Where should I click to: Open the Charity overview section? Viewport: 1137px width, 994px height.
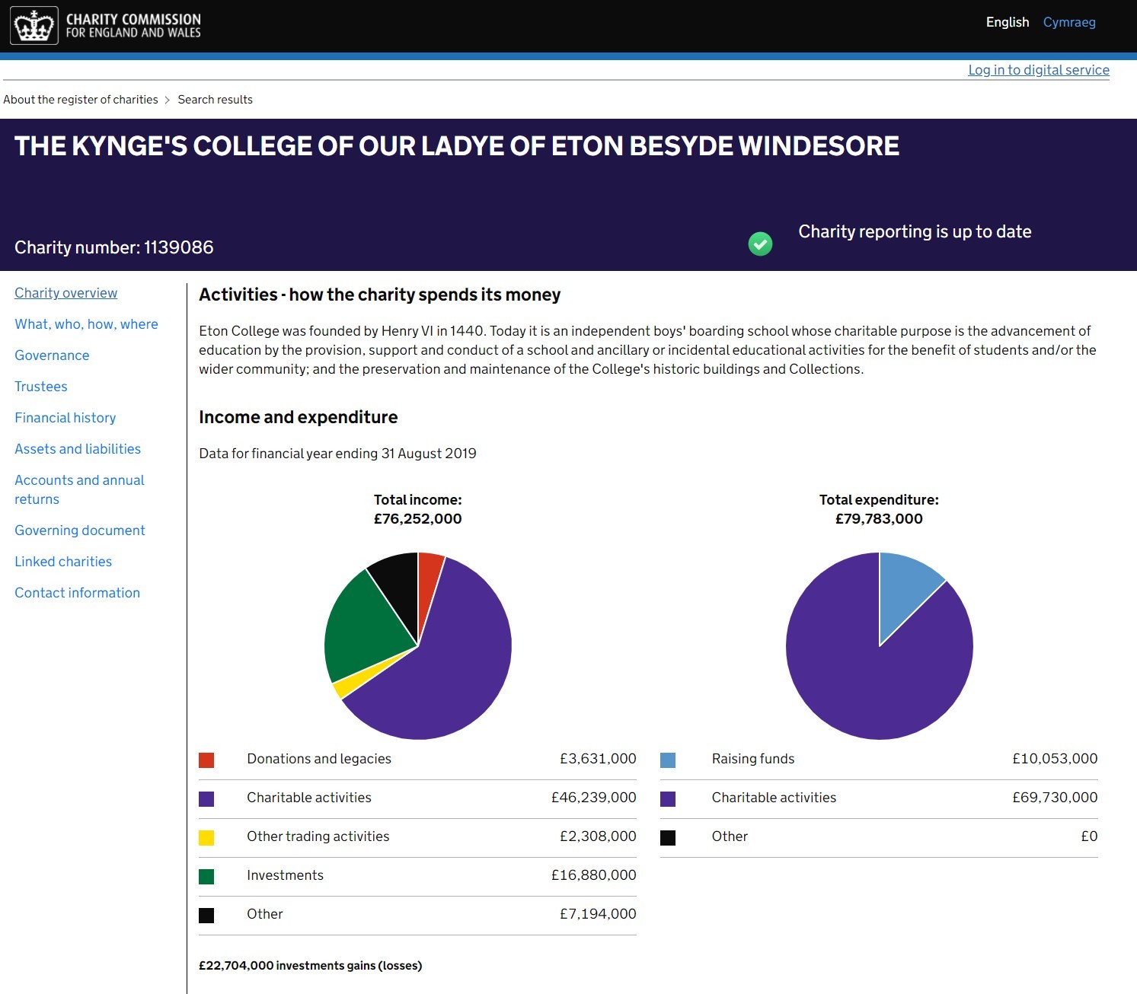[66, 293]
